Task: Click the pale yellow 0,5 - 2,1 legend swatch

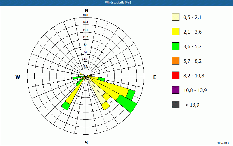Action: (x=176, y=17)
